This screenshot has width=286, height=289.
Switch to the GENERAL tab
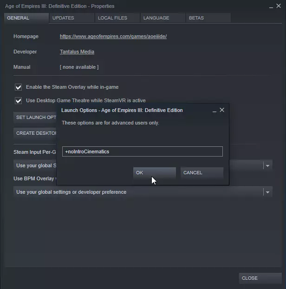(x=26, y=18)
